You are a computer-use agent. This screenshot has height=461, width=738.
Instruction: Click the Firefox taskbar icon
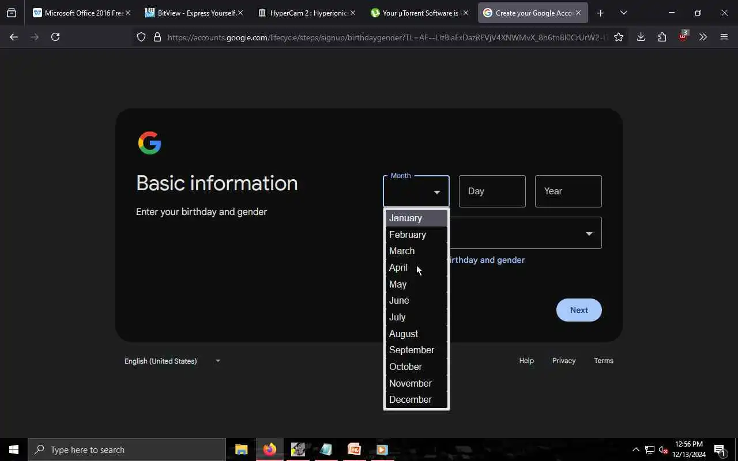pos(269,449)
